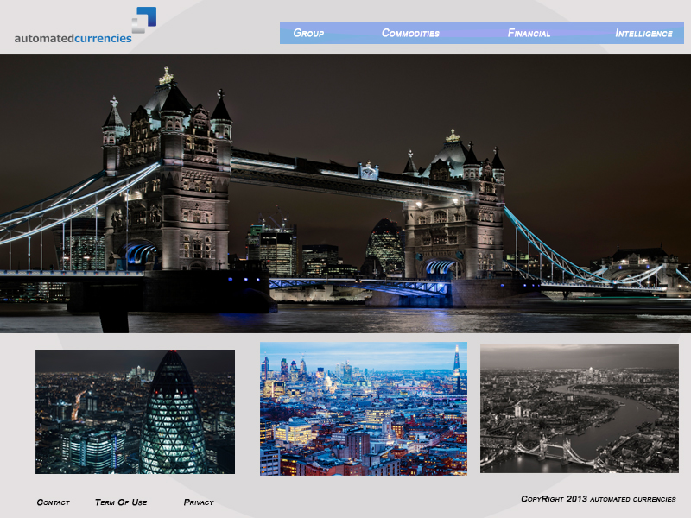Open the Gherkin night skyline thumbnail
691x518 pixels.
(136, 412)
